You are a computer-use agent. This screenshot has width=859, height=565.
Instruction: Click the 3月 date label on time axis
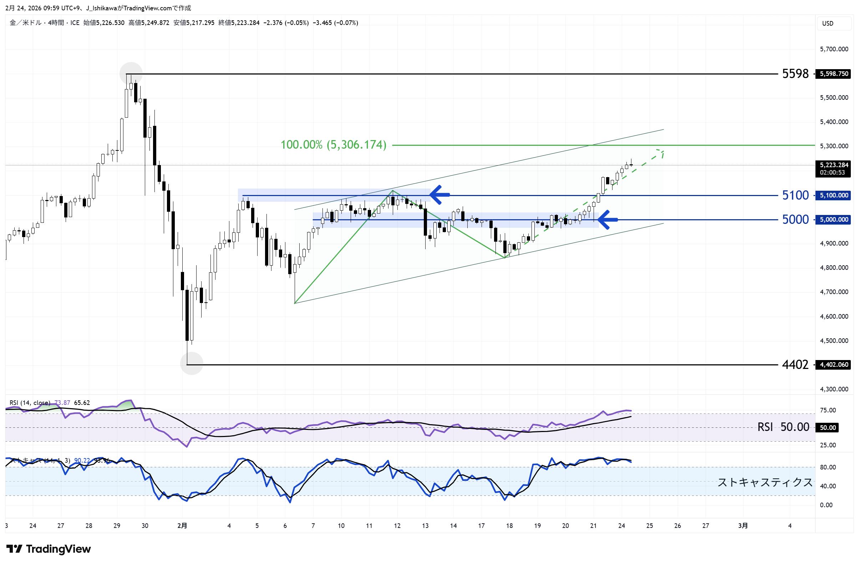[742, 525]
